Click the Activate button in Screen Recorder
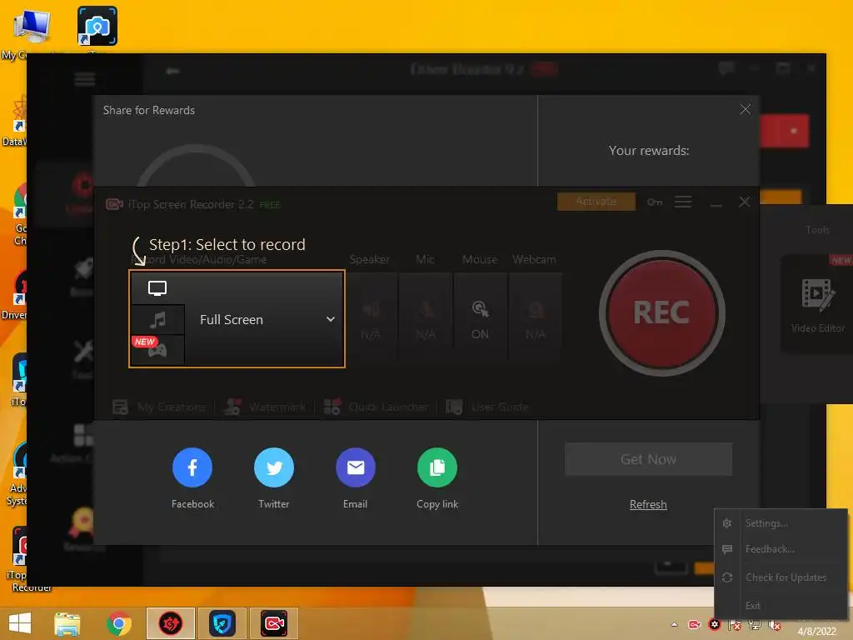Screen dimensions: 853x640 pos(596,202)
